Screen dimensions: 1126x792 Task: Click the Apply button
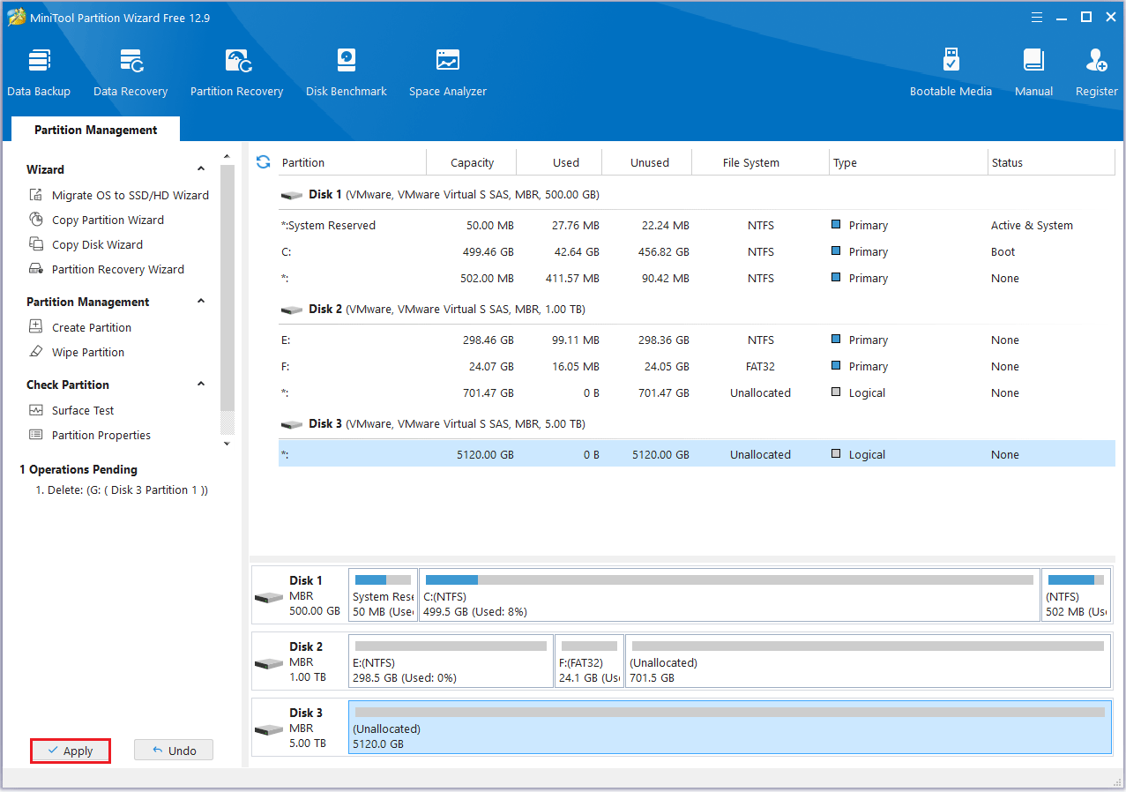[x=70, y=751]
